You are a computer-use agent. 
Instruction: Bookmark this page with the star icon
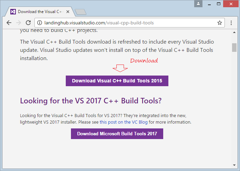(x=220, y=23)
